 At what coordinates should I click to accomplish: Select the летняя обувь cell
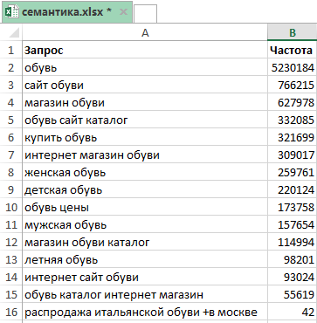[145, 259]
